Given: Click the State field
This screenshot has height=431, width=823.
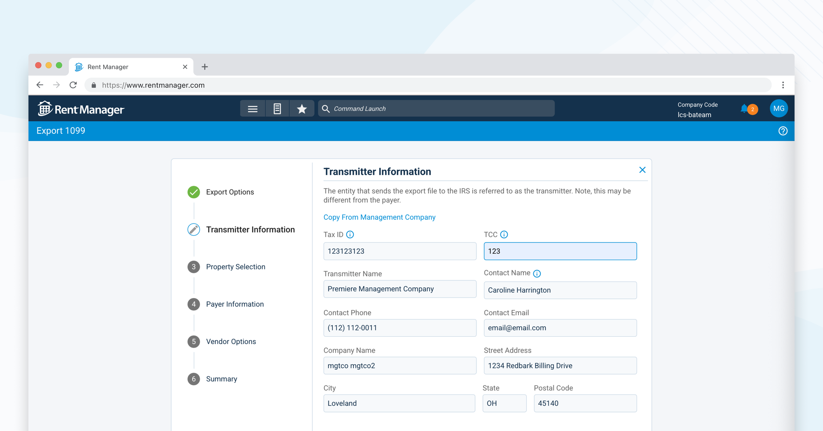Looking at the screenshot, I should click(504, 403).
